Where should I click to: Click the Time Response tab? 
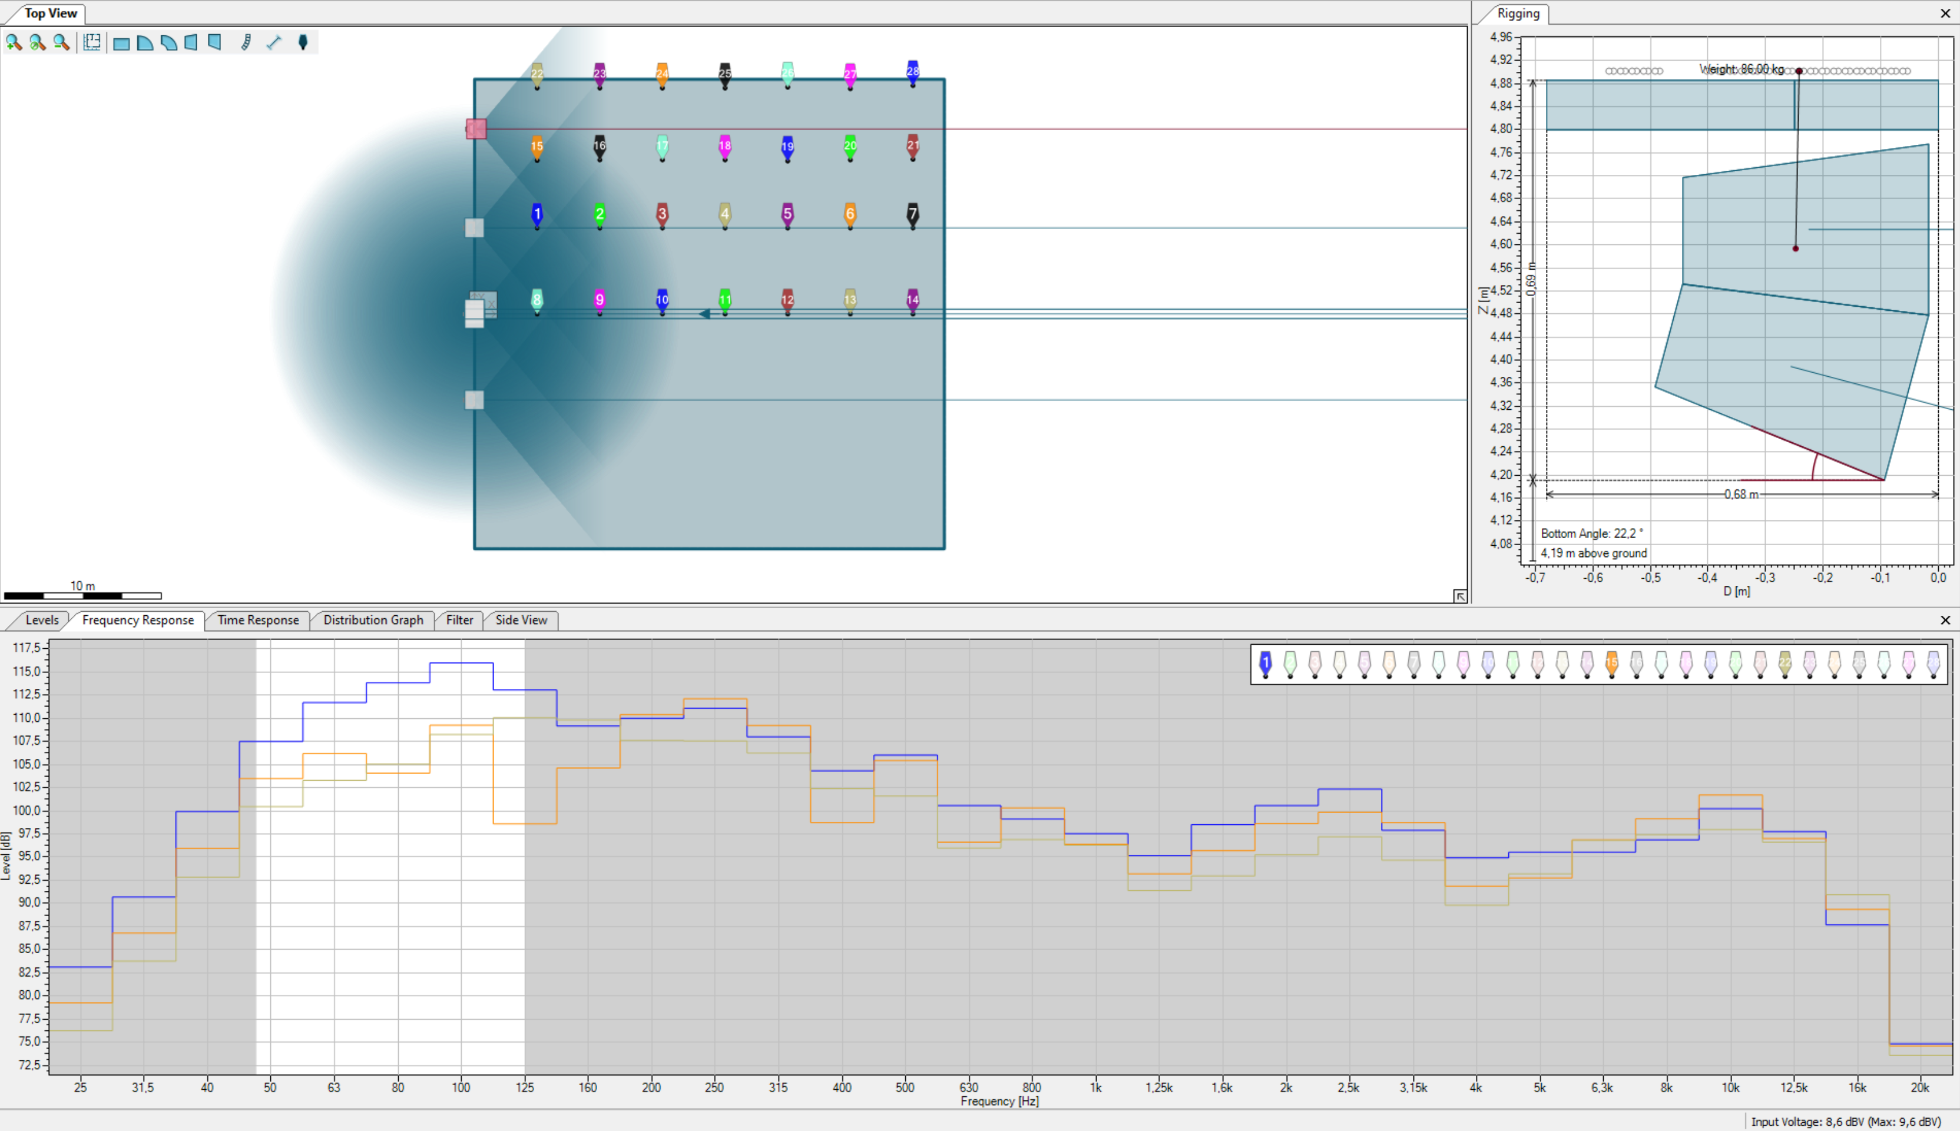tap(258, 620)
